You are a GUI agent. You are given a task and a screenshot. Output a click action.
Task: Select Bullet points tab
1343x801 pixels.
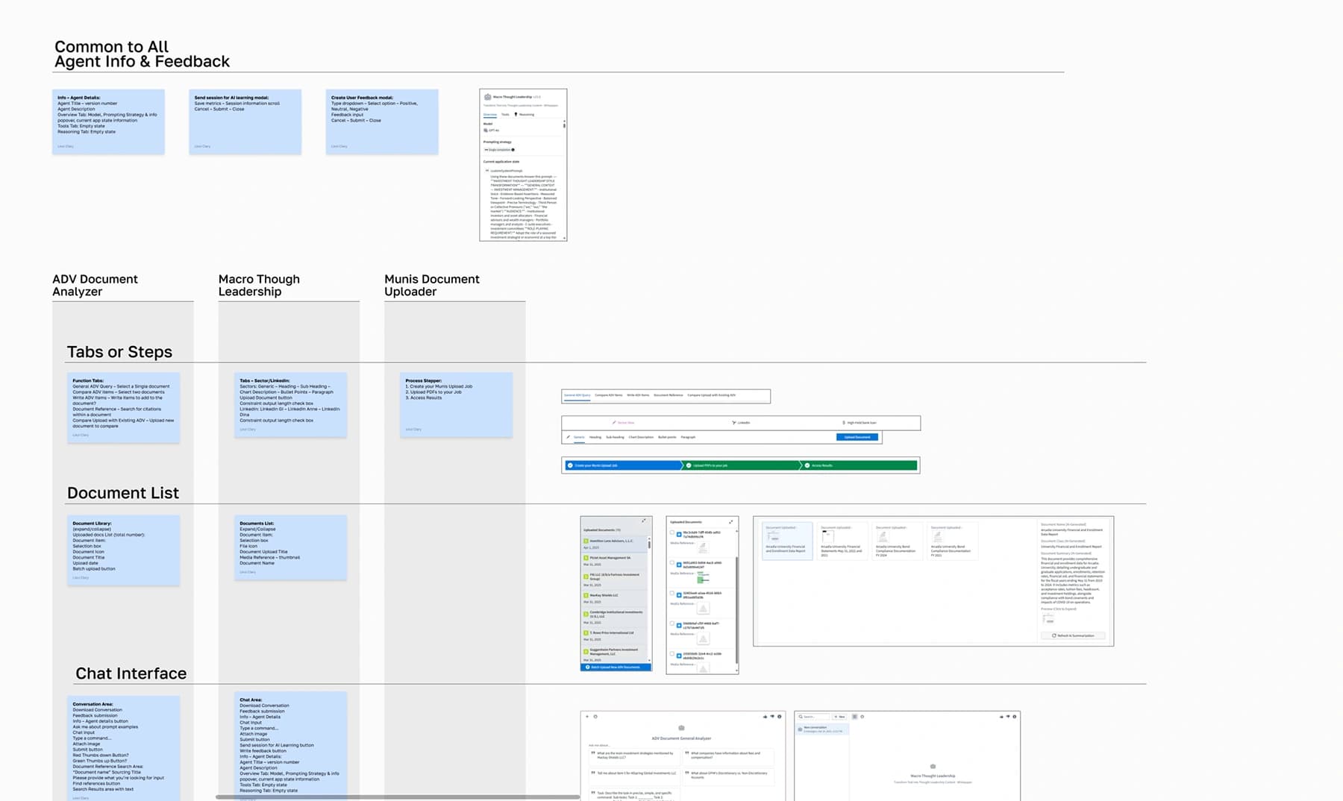pyautogui.click(x=667, y=437)
